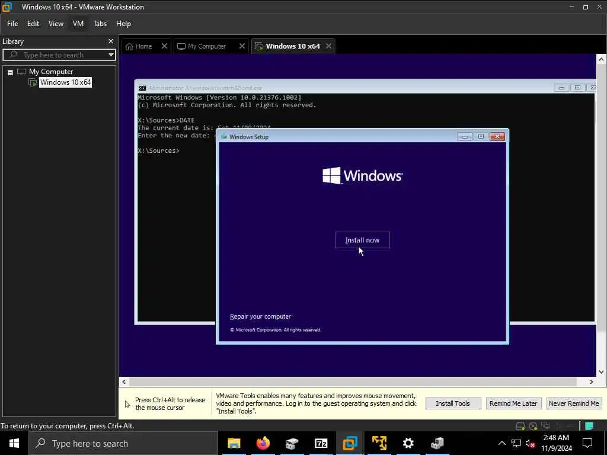607x455 pixels.
Task: Maximize the Windows Setup dialog
Action: click(481, 137)
